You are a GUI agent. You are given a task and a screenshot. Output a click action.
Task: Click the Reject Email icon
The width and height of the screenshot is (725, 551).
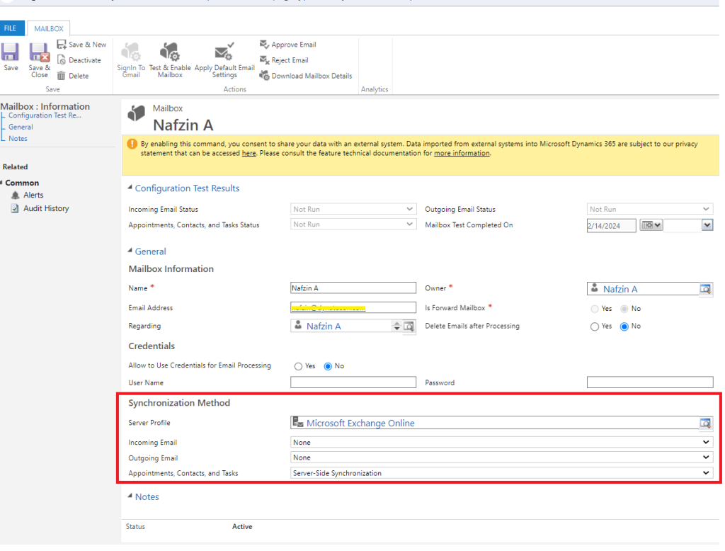265,60
